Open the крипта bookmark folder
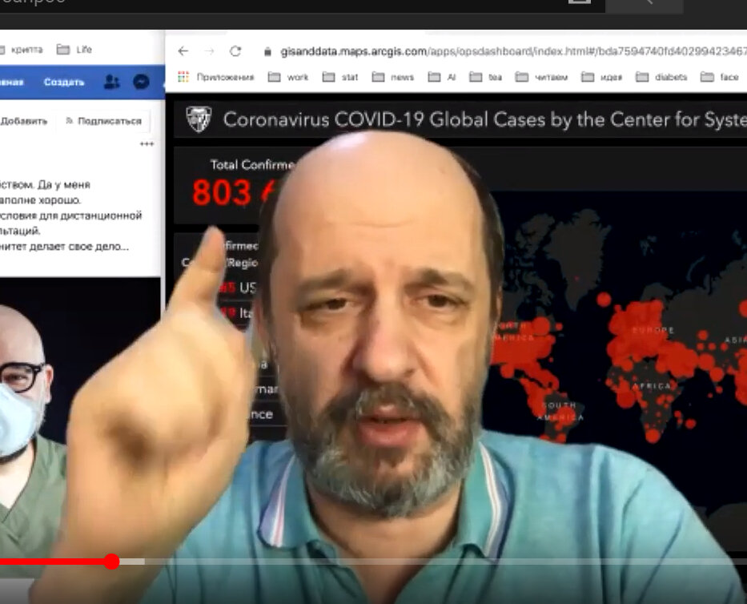747x604 pixels. 22,50
